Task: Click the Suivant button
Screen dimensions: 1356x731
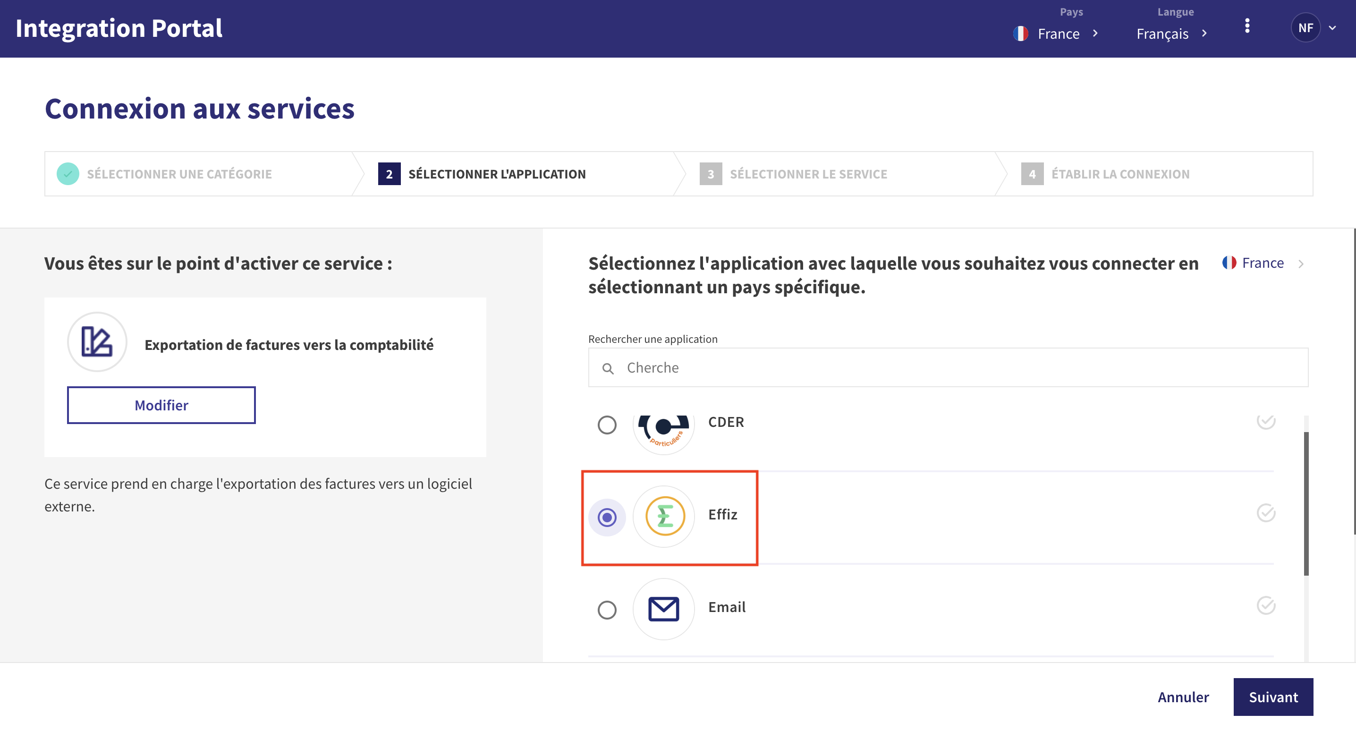Action: [1273, 697]
